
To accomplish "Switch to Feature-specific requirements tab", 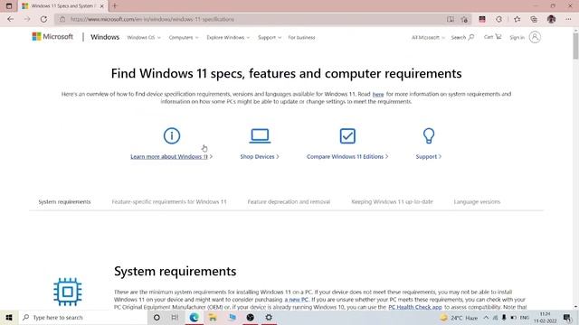I will coord(169,202).
